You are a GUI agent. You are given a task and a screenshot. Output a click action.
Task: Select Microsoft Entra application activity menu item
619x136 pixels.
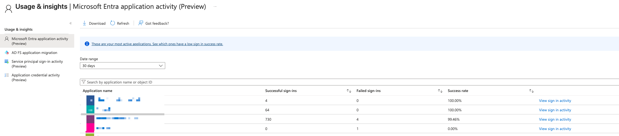(37, 41)
